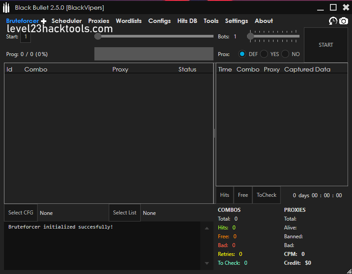Click the Start position slider handle
Screen dimensions: 352x274
pyautogui.click(x=98, y=36)
